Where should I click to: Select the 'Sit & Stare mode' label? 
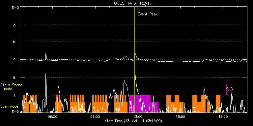(11, 87)
